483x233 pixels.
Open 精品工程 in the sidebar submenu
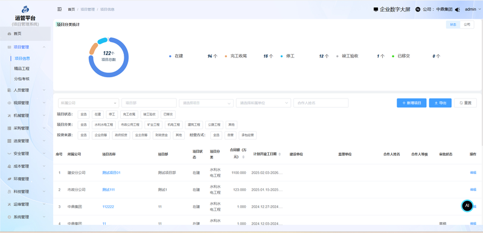point(22,69)
